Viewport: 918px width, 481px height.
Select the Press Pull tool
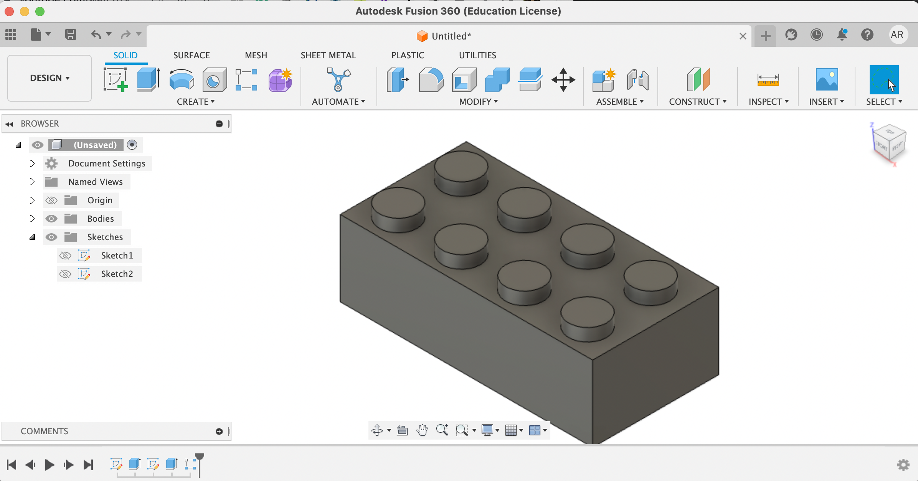tap(397, 79)
